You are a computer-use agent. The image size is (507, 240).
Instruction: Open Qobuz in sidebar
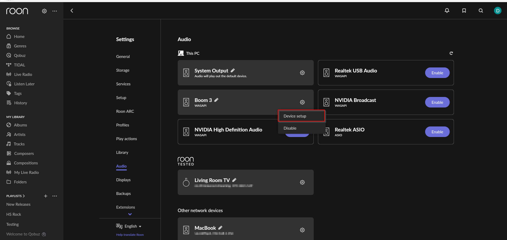16,55
